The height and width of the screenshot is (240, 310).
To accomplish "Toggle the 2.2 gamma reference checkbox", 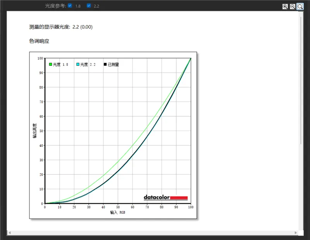I will pyautogui.click(x=89, y=6).
